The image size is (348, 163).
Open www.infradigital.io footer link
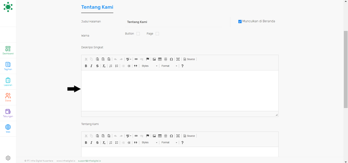(66, 161)
